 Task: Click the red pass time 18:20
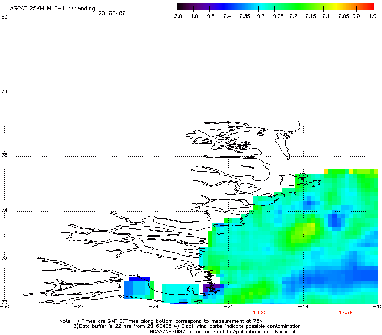click(x=260, y=313)
